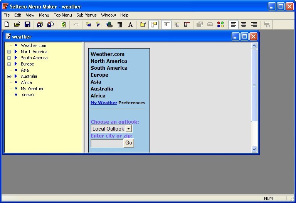Select the Asia tree item
Image resolution: width=296 pixels, height=203 pixels.
(x=25, y=70)
